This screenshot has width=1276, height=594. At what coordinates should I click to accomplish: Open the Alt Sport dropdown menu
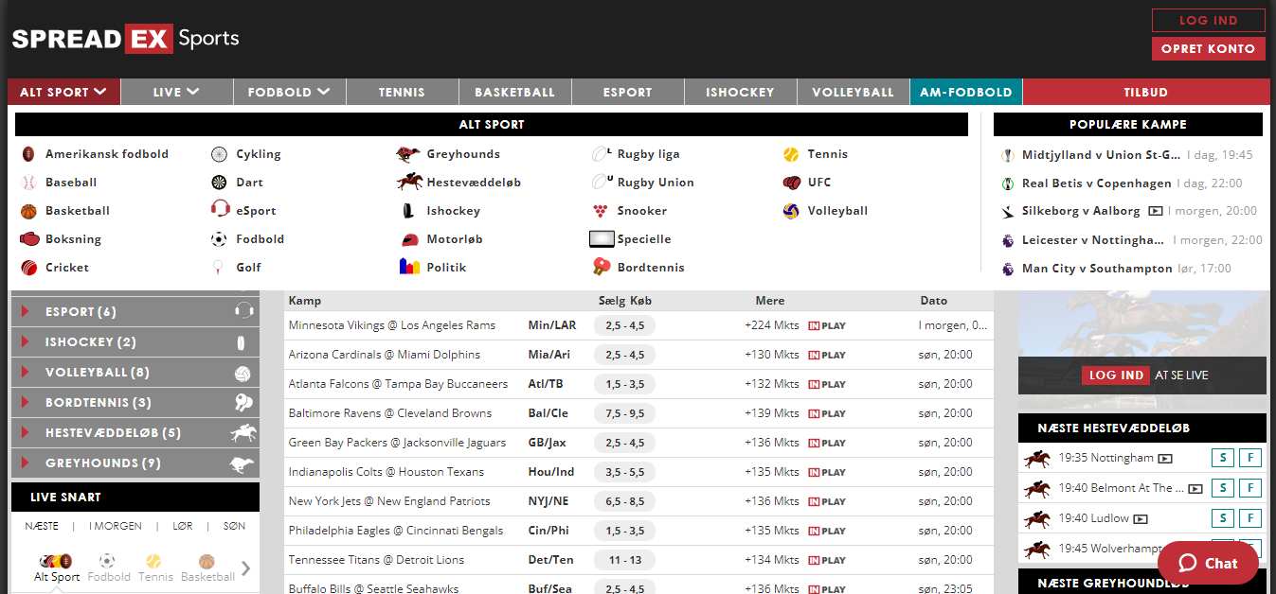(x=63, y=92)
